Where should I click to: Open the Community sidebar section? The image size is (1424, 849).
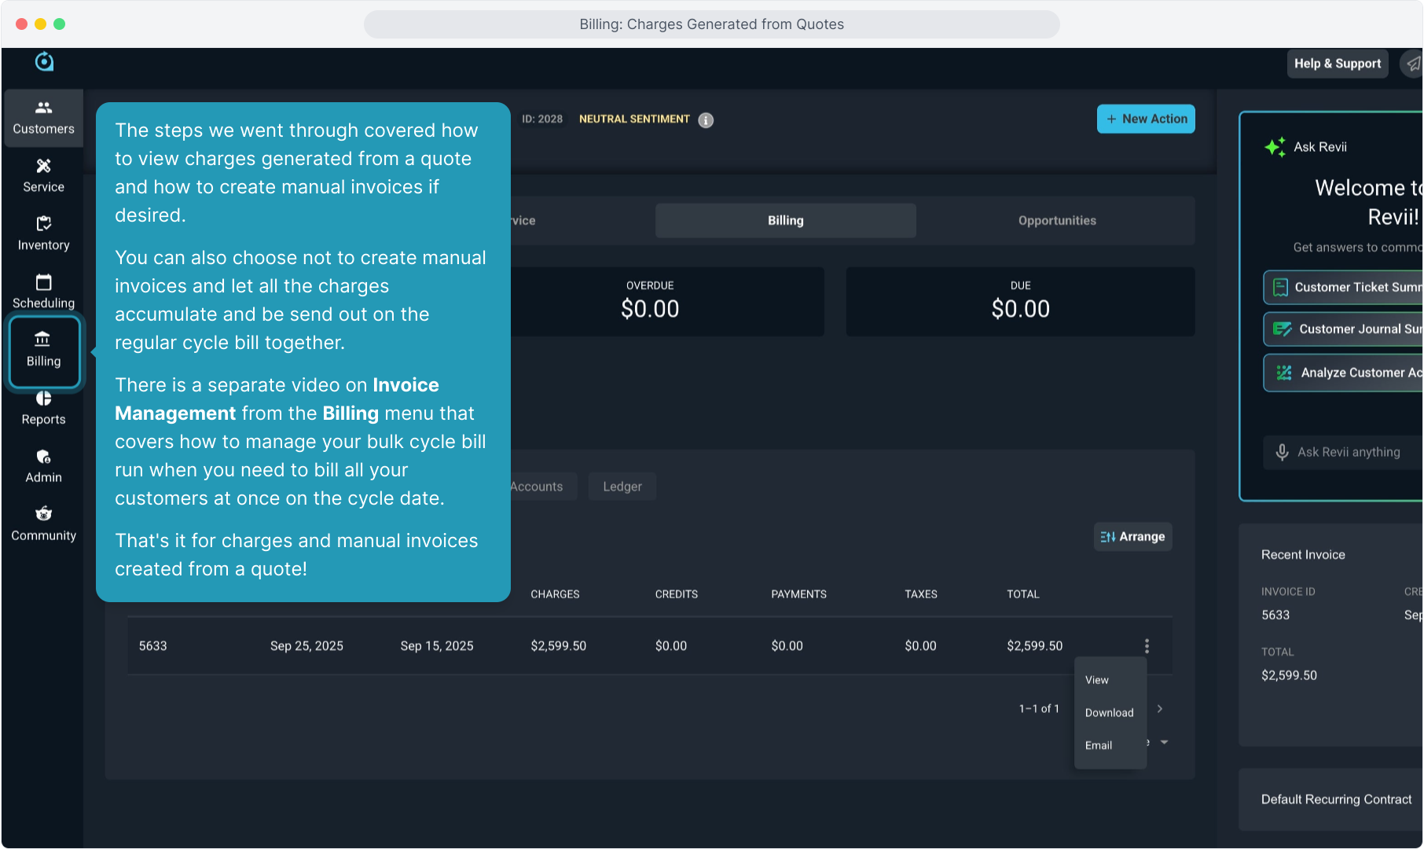pyautogui.click(x=43, y=524)
